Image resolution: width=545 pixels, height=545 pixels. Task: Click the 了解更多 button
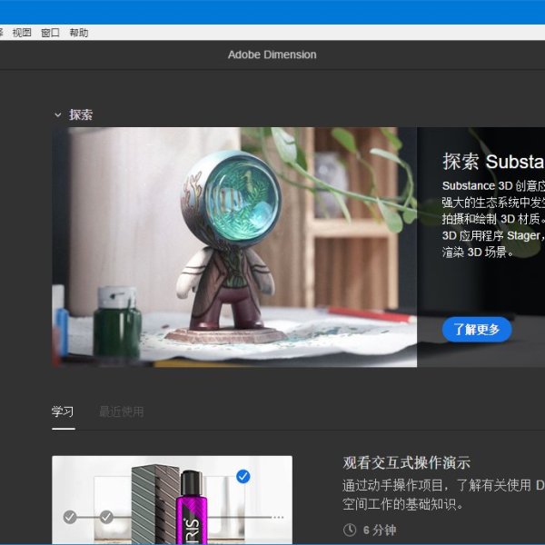click(x=477, y=329)
